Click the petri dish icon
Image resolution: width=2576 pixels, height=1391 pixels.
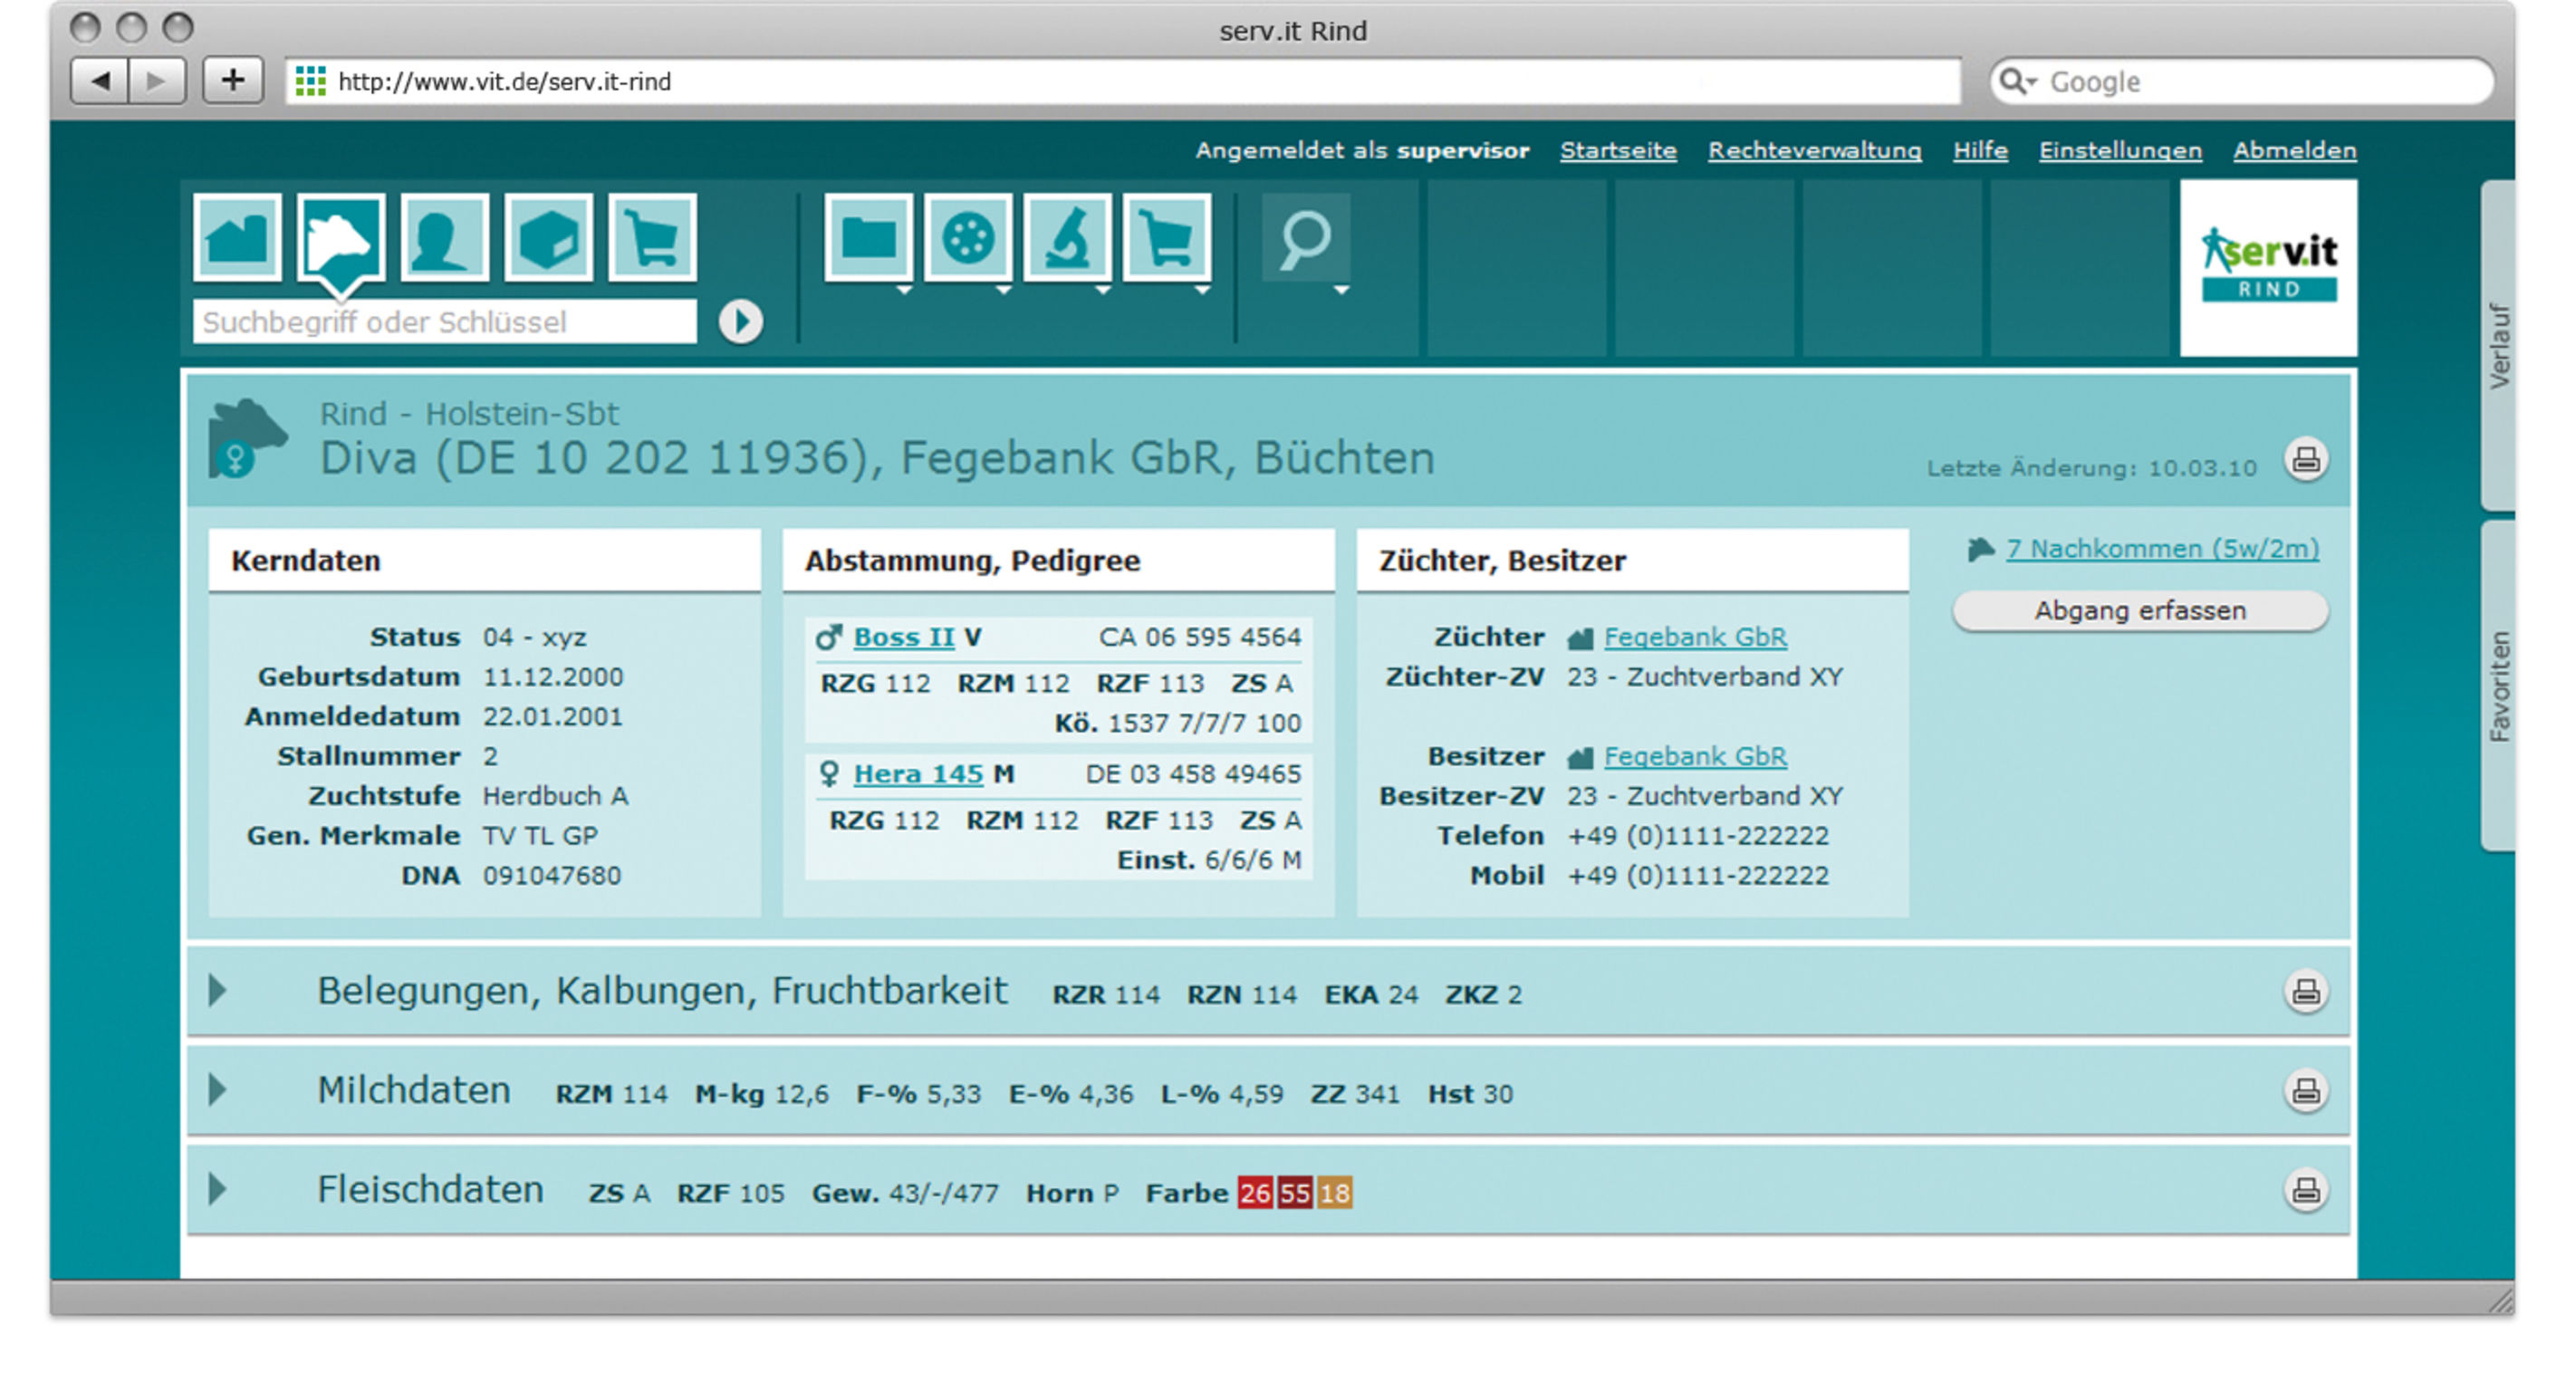(x=967, y=238)
